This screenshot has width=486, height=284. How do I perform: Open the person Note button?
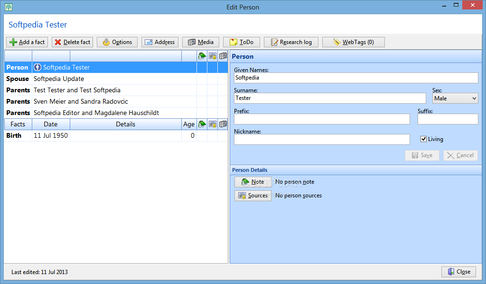[252, 182]
